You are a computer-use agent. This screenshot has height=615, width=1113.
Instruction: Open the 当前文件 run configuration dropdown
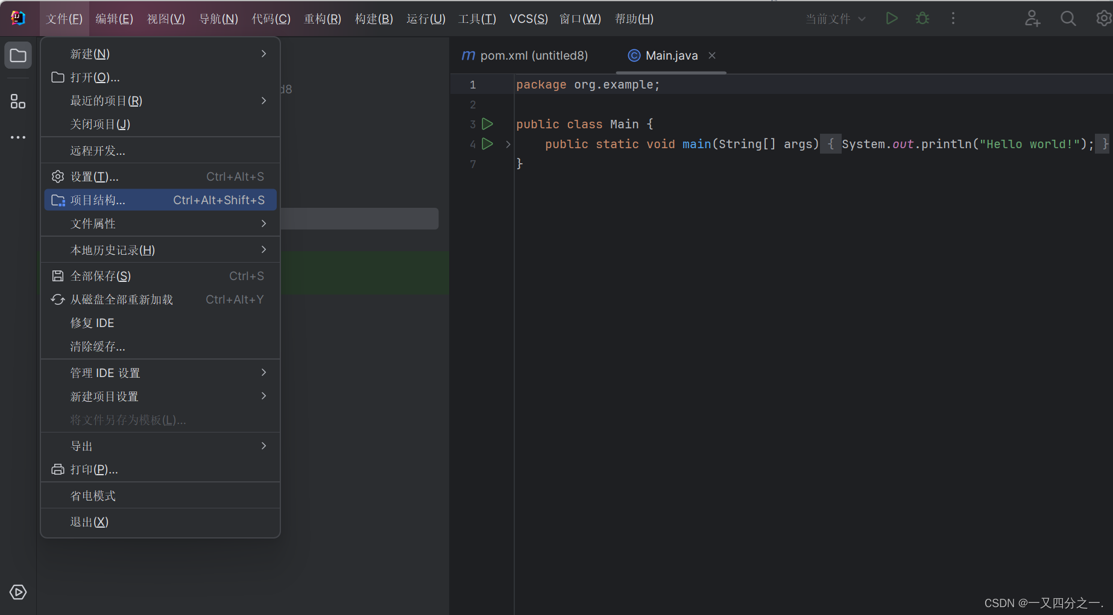836,19
